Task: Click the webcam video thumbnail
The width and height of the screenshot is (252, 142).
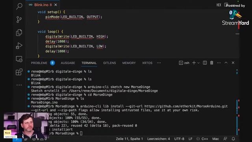Action: pos(26,125)
